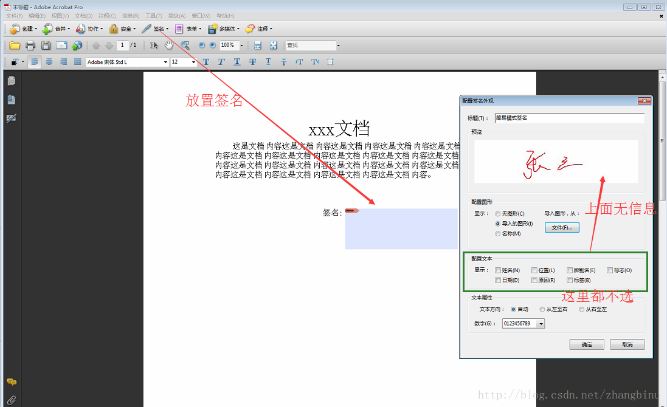This screenshot has height=407, width=667.
Task: Open the 合并 (Combine) toolbar menu
Action: (x=56, y=29)
